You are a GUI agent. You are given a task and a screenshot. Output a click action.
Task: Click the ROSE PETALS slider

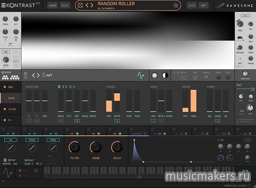click(161, 101)
